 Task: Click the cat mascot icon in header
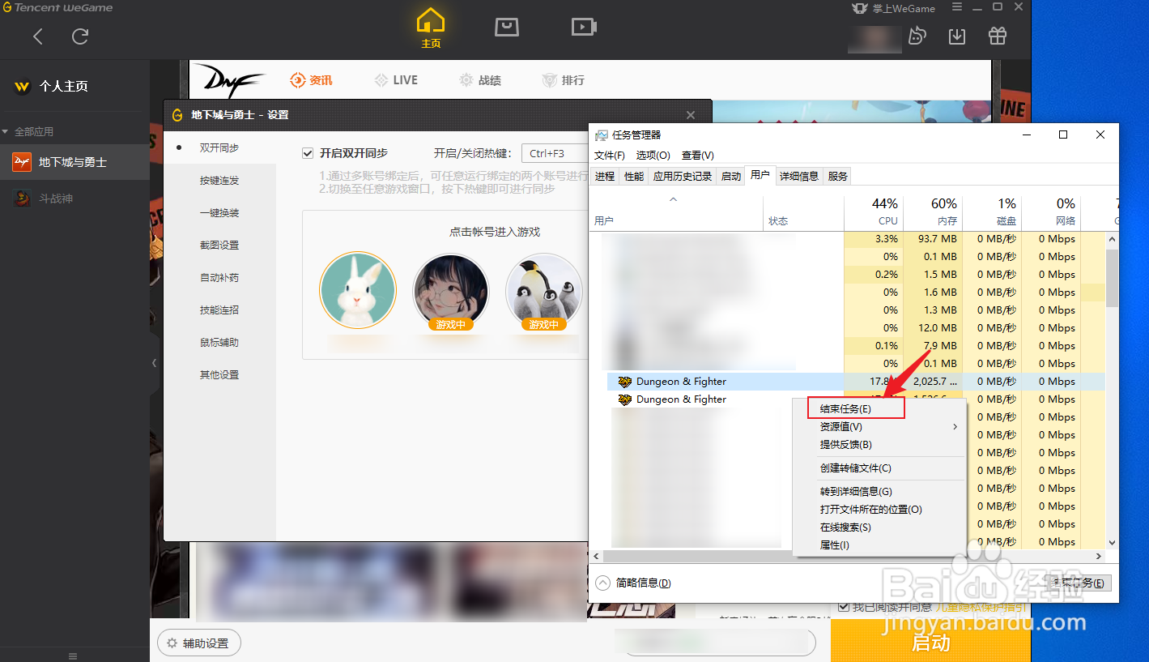(x=917, y=36)
